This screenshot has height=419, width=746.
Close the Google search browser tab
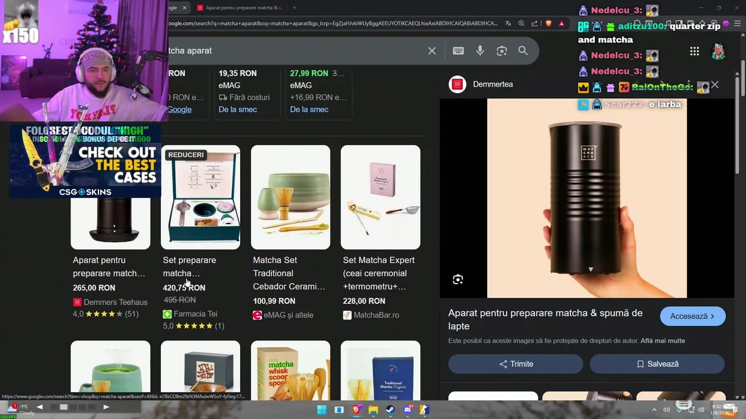184,8
